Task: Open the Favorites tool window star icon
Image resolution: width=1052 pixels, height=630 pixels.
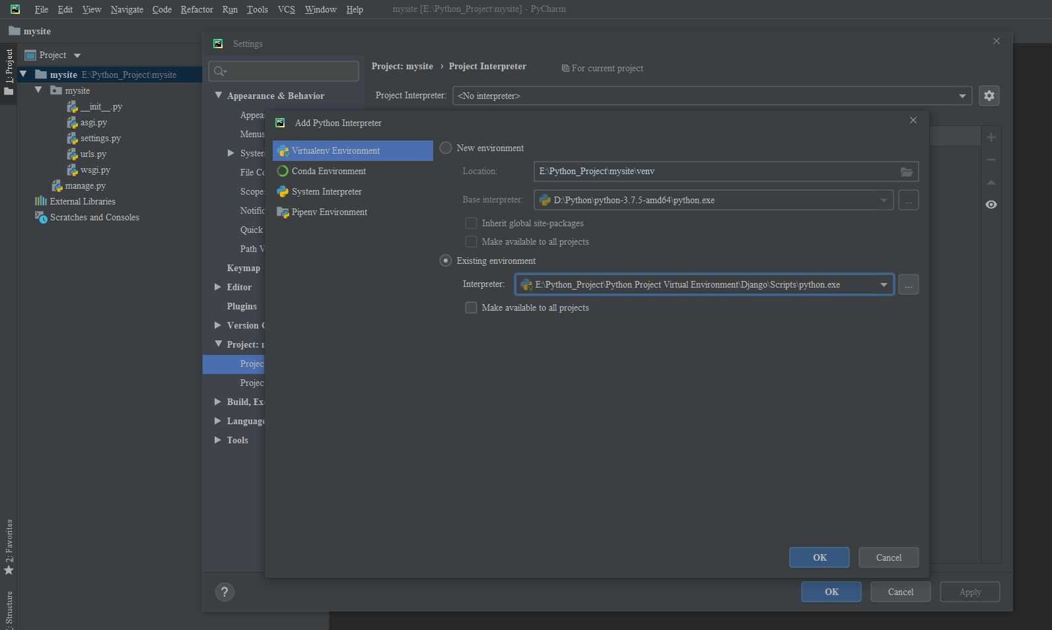Action: point(9,570)
